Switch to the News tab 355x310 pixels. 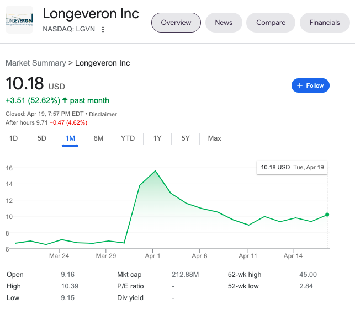224,23
